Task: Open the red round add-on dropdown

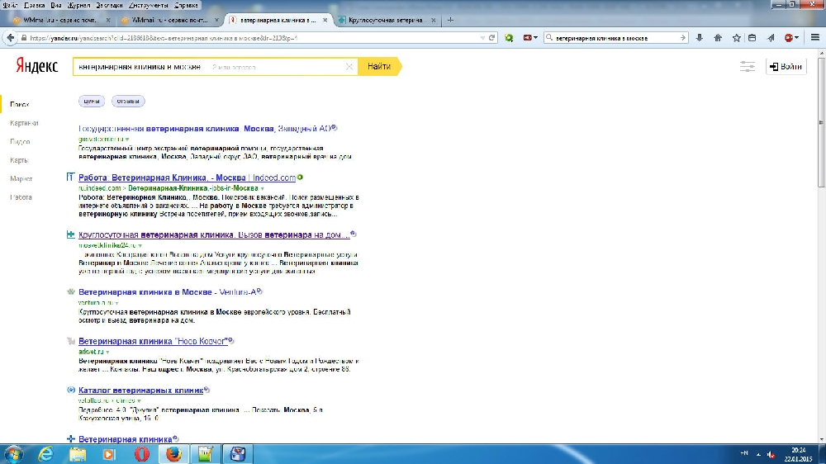Action: click(792, 38)
